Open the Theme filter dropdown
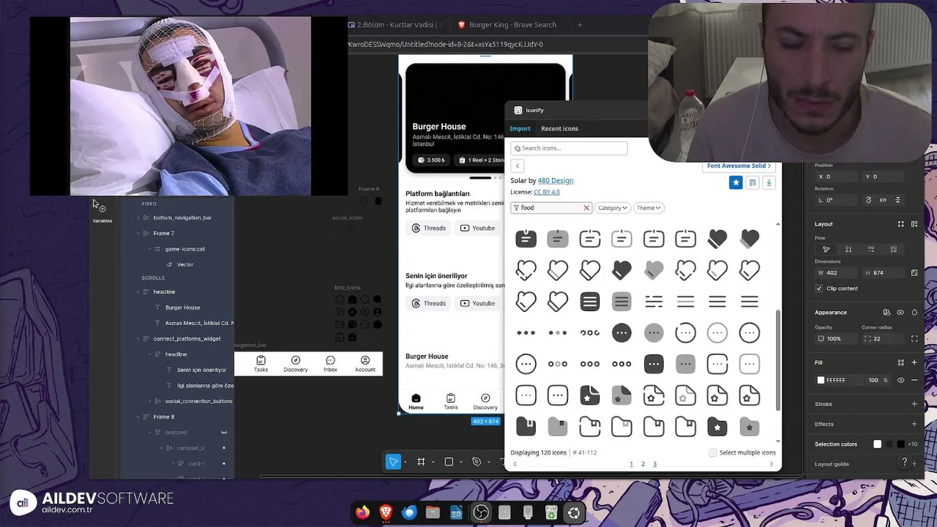 pos(649,208)
